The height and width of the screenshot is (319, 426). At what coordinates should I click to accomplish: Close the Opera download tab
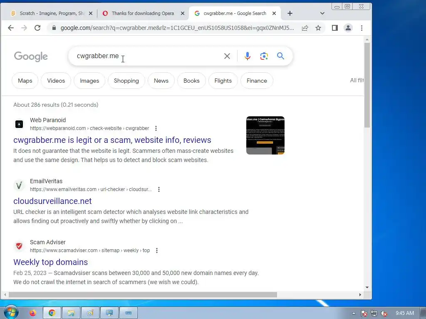coord(183,13)
